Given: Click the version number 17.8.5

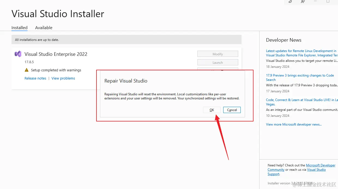Looking at the screenshot, I should click(x=29, y=62).
